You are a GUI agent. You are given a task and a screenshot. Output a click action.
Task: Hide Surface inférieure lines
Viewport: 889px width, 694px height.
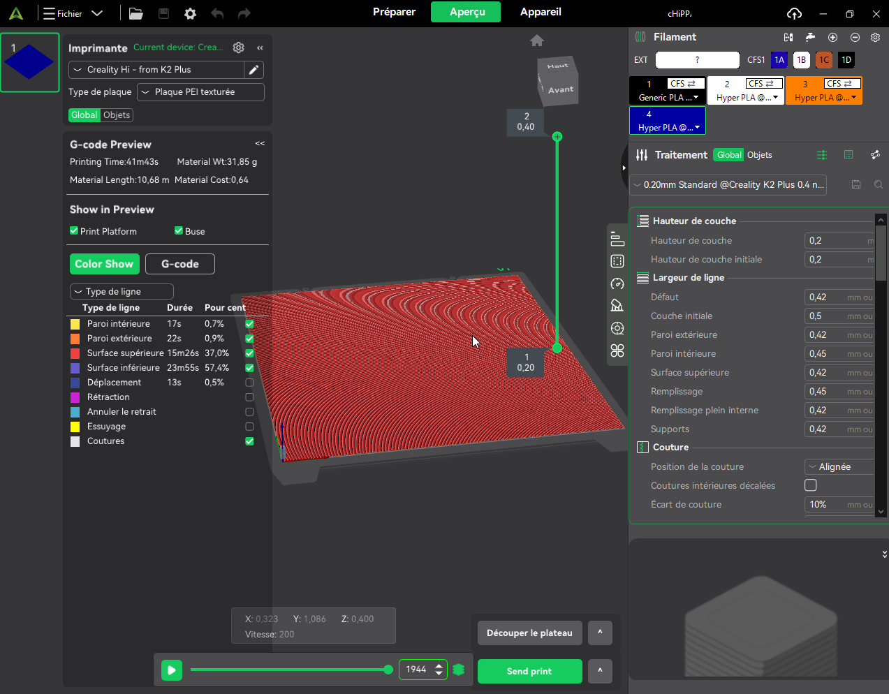[249, 368]
